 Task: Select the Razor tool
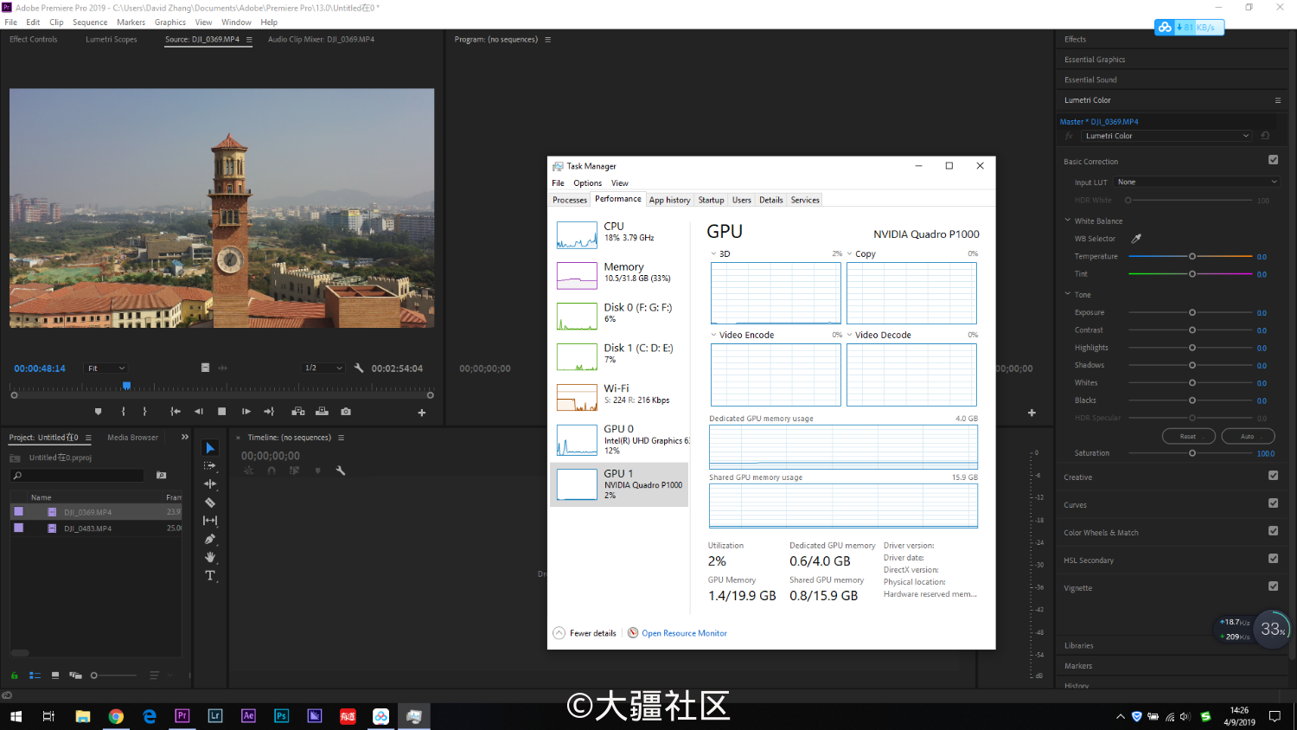tap(210, 503)
